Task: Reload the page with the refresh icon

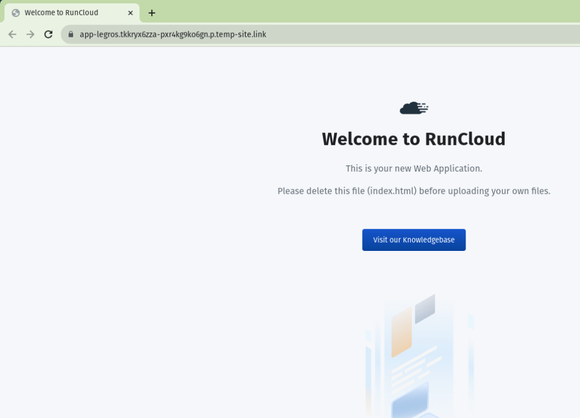Action: coord(49,35)
